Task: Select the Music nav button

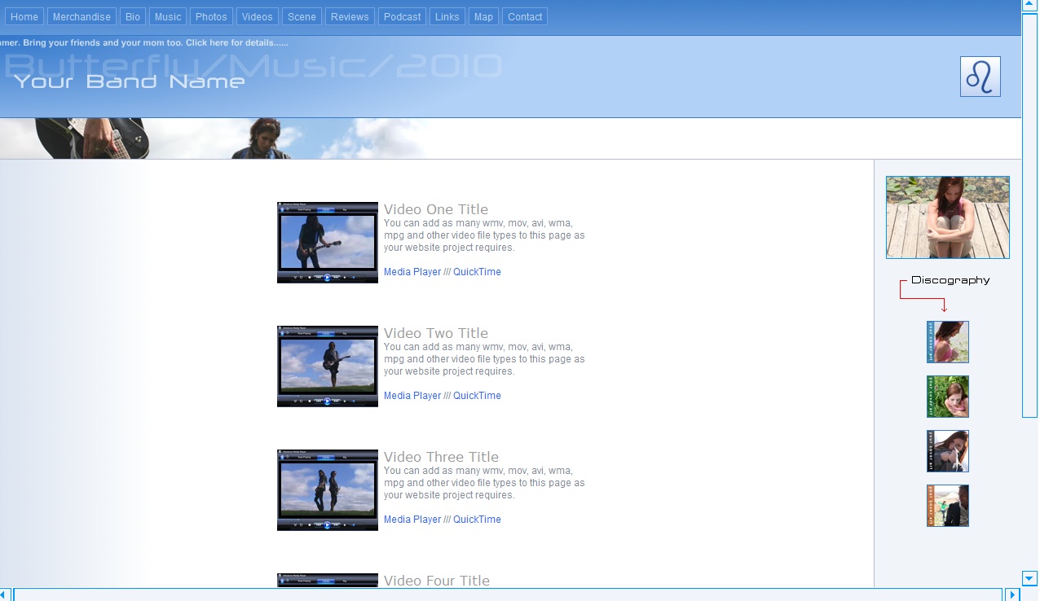Action: tap(168, 16)
